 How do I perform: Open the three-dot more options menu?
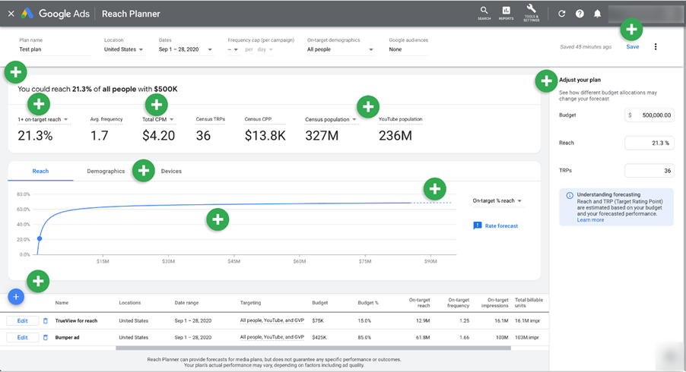656,47
